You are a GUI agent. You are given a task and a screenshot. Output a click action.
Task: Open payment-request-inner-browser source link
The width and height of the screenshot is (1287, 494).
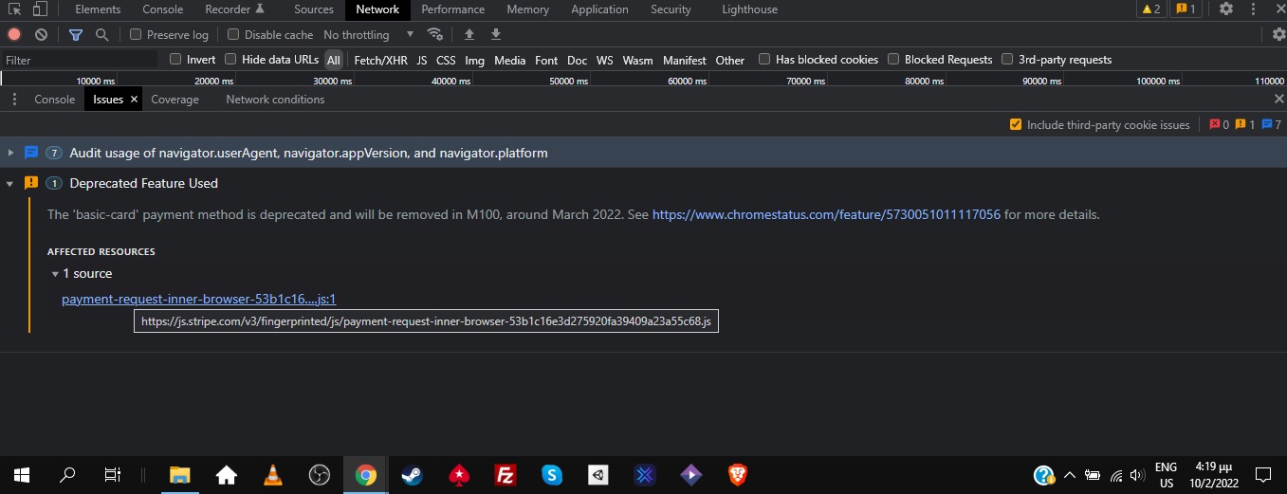(199, 299)
